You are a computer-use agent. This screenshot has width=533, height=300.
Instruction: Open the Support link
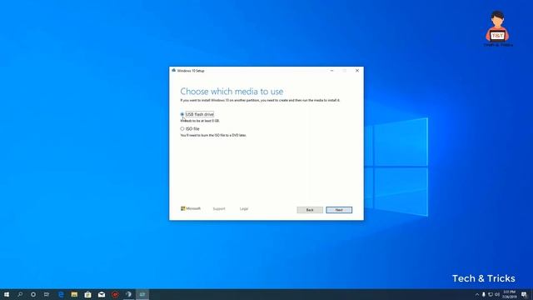(x=219, y=209)
